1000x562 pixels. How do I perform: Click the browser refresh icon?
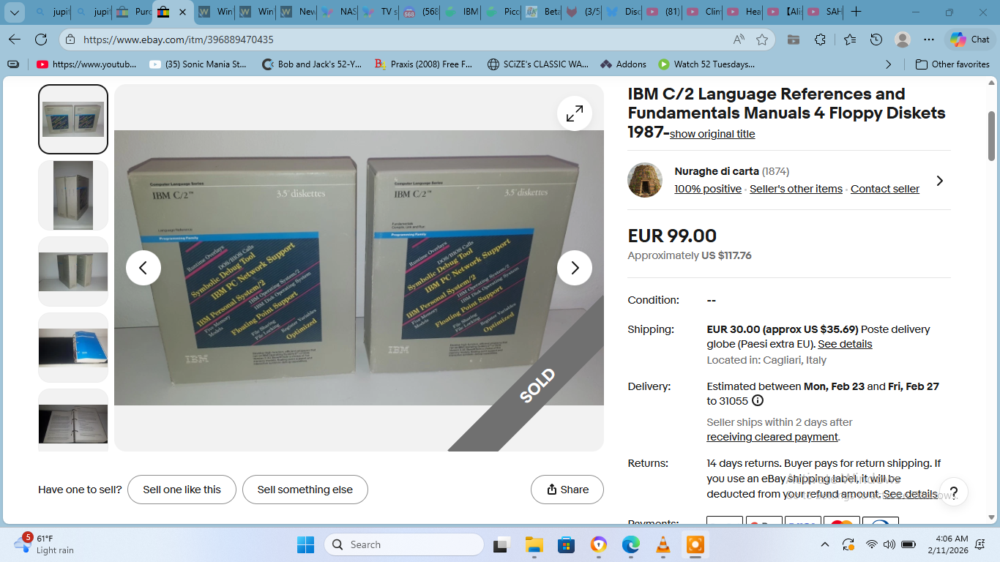[41, 40]
